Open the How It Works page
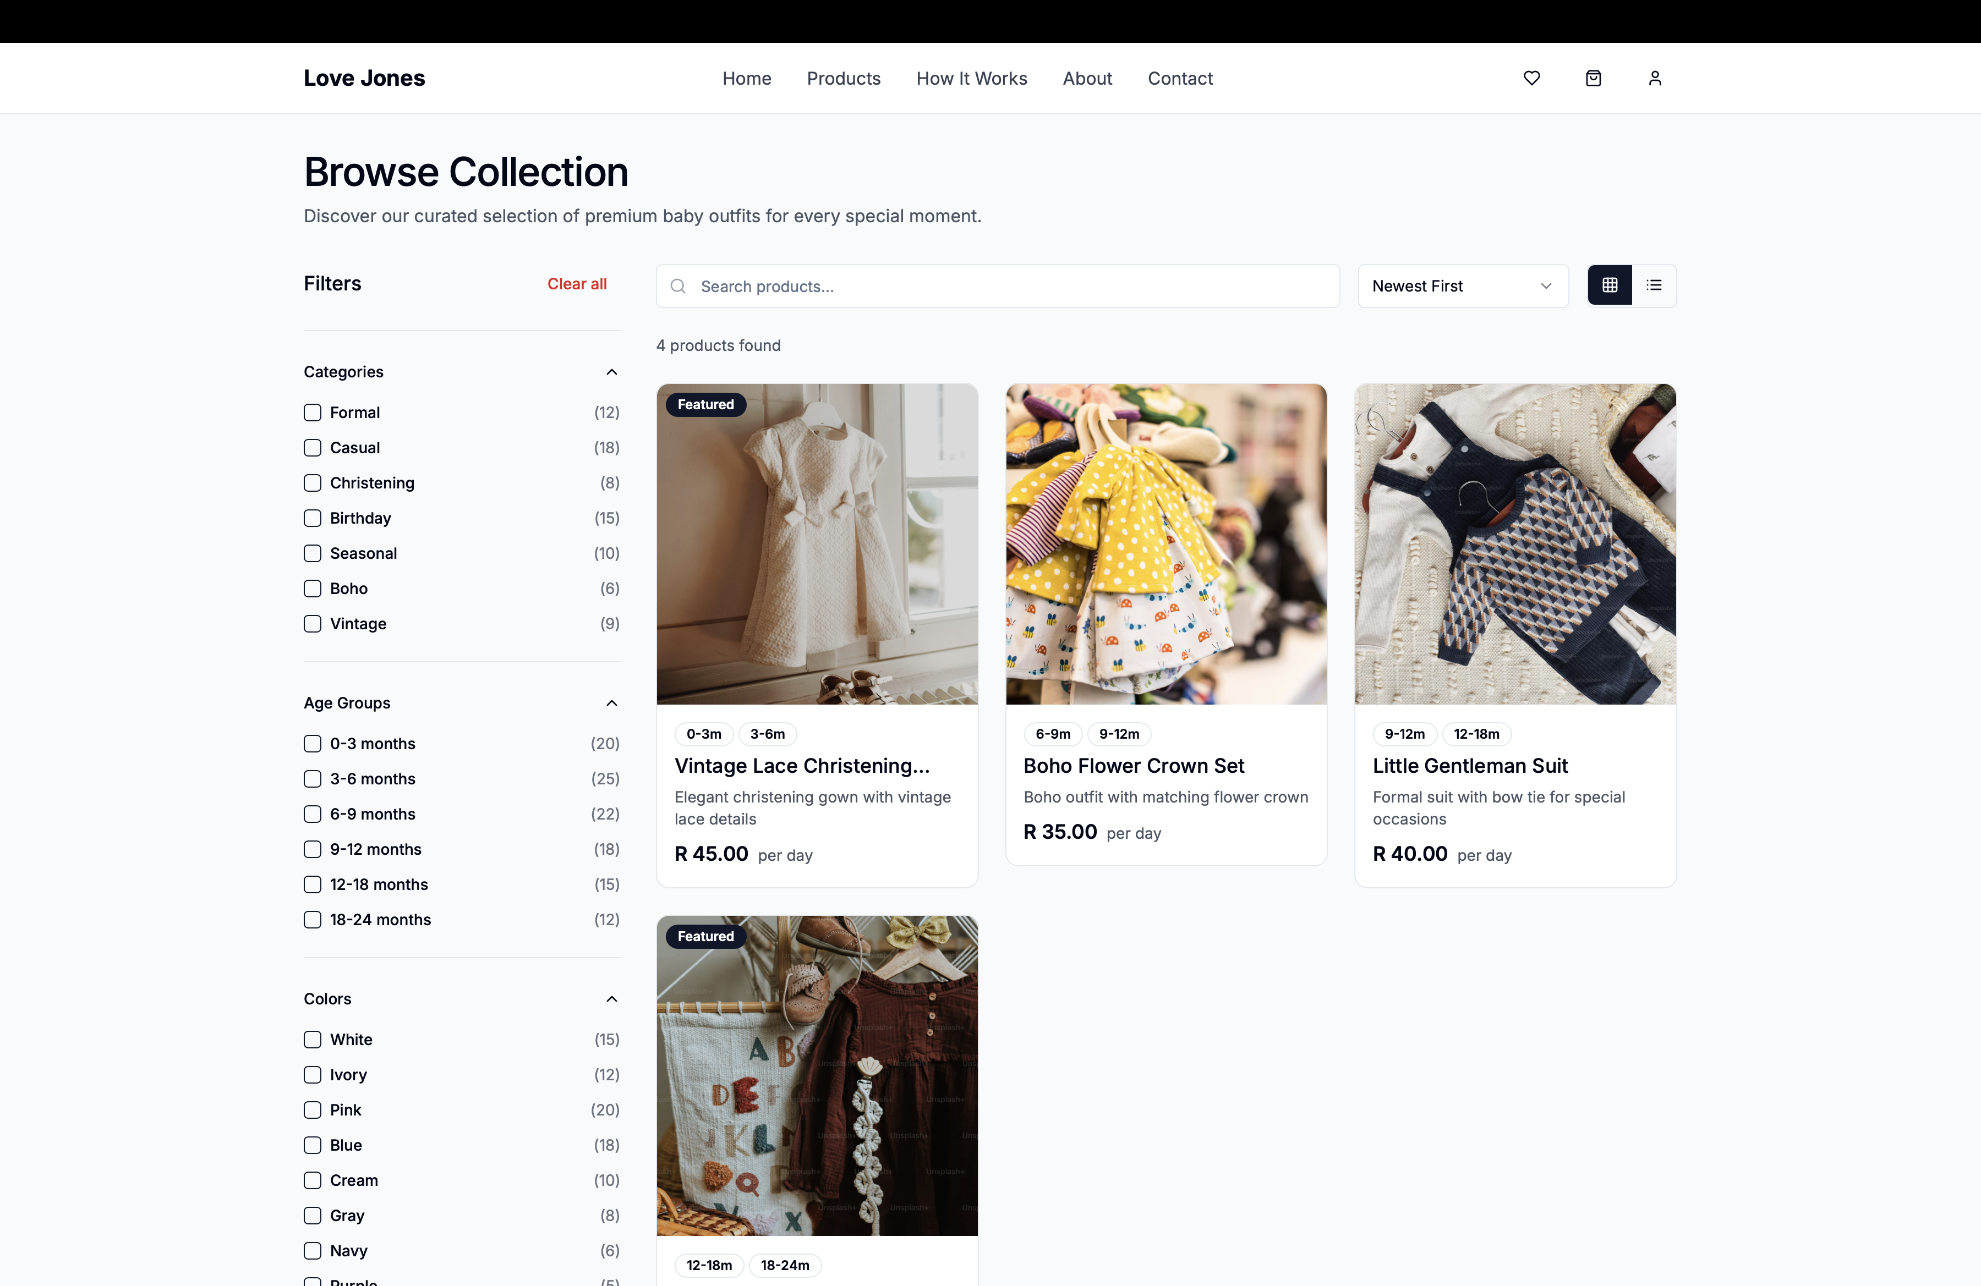1981x1286 pixels. [x=971, y=78]
